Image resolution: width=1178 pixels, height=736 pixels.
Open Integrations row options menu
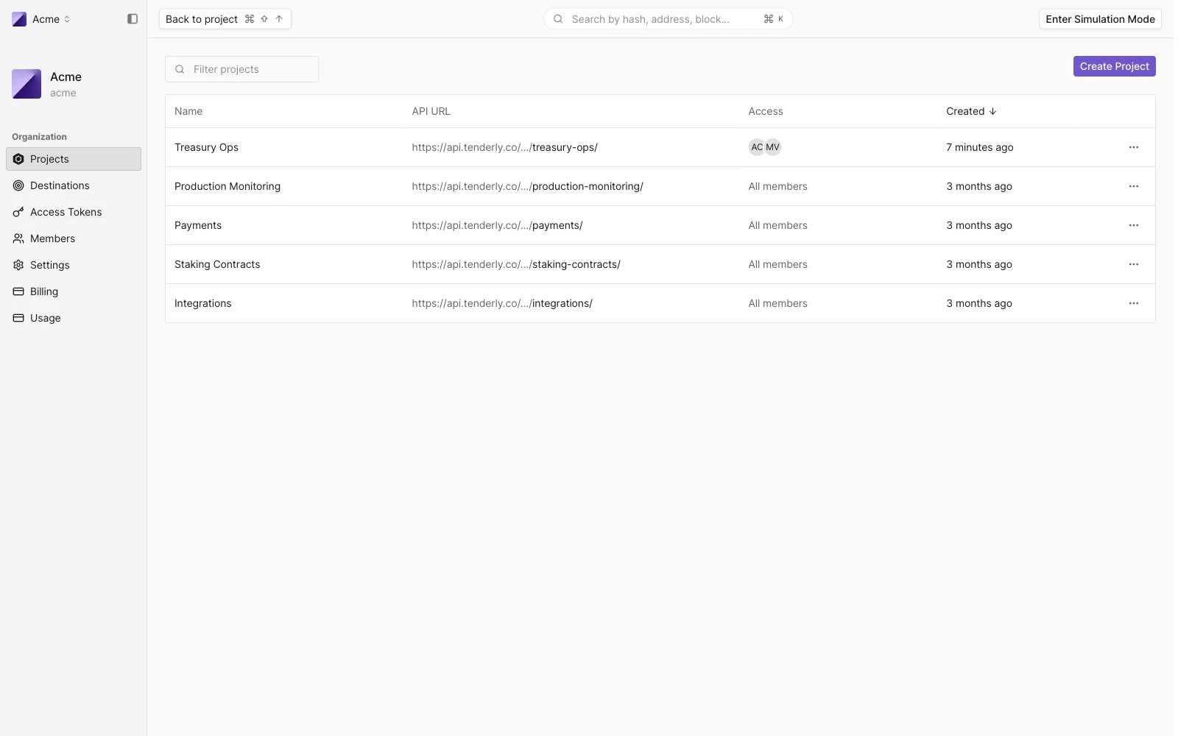click(1133, 303)
